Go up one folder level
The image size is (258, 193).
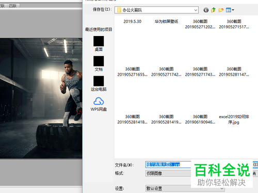213,10
